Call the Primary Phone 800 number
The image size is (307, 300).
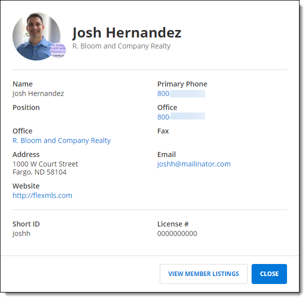tap(181, 93)
